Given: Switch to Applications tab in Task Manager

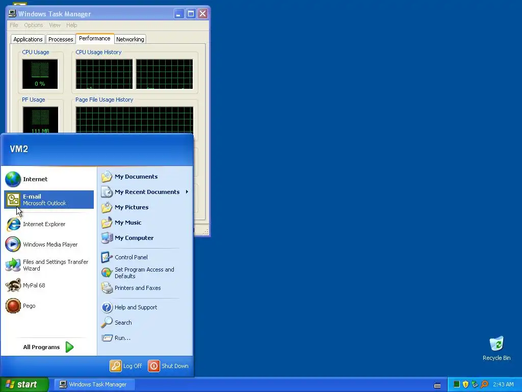Looking at the screenshot, I should pyautogui.click(x=28, y=39).
